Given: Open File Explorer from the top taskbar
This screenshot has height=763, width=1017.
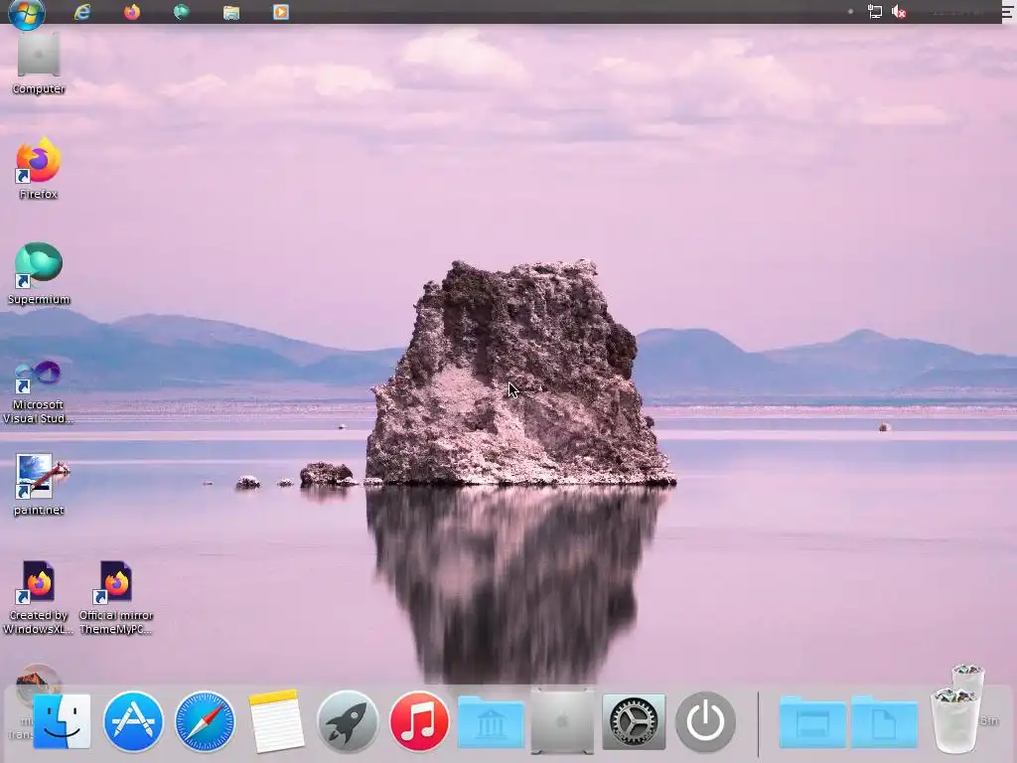Looking at the screenshot, I should tap(230, 12).
